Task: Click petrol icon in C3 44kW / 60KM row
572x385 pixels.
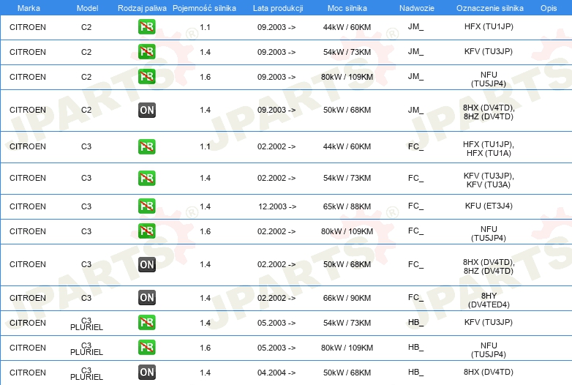Action: click(146, 146)
